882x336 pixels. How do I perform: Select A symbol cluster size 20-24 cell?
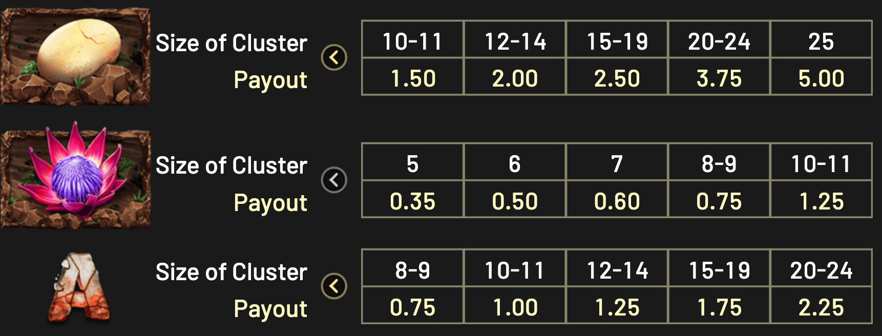821,270
